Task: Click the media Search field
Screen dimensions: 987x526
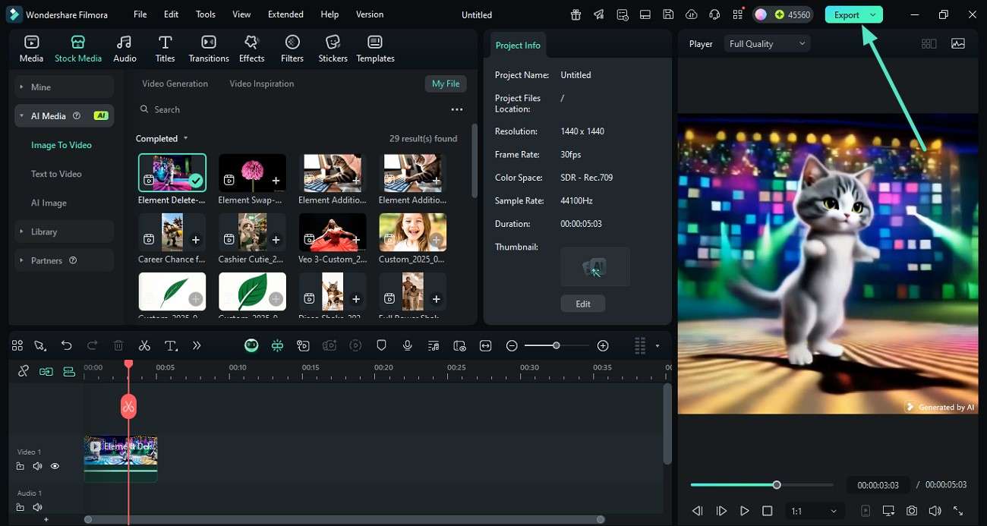Action: coord(289,109)
